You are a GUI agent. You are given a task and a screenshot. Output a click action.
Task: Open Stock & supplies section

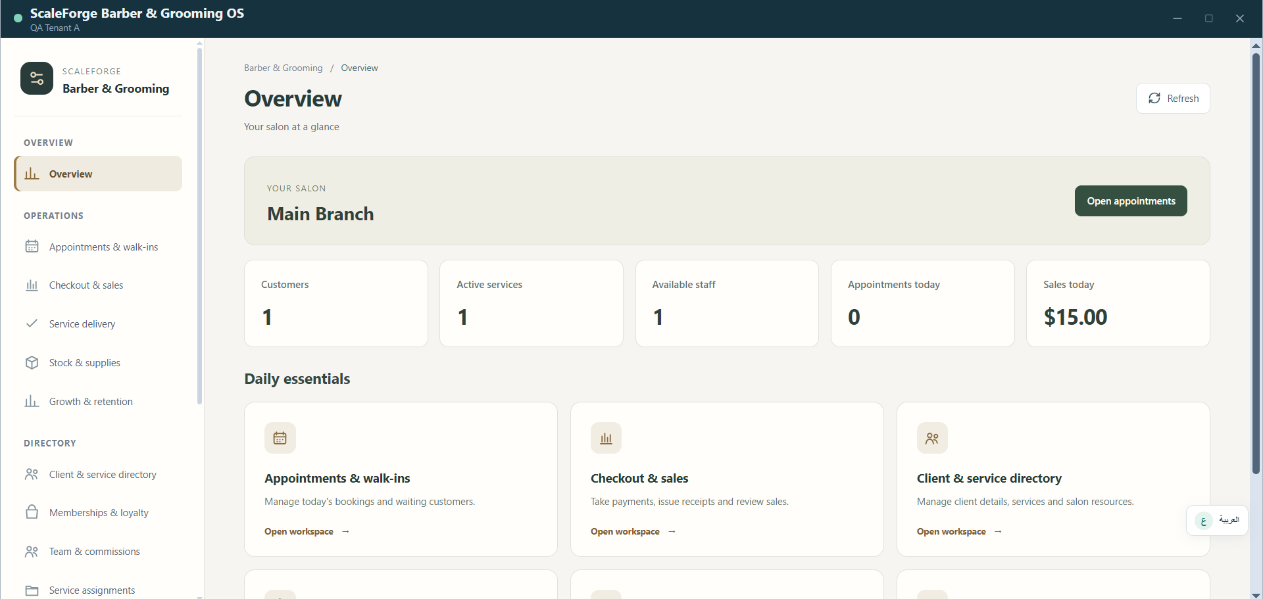click(98, 362)
